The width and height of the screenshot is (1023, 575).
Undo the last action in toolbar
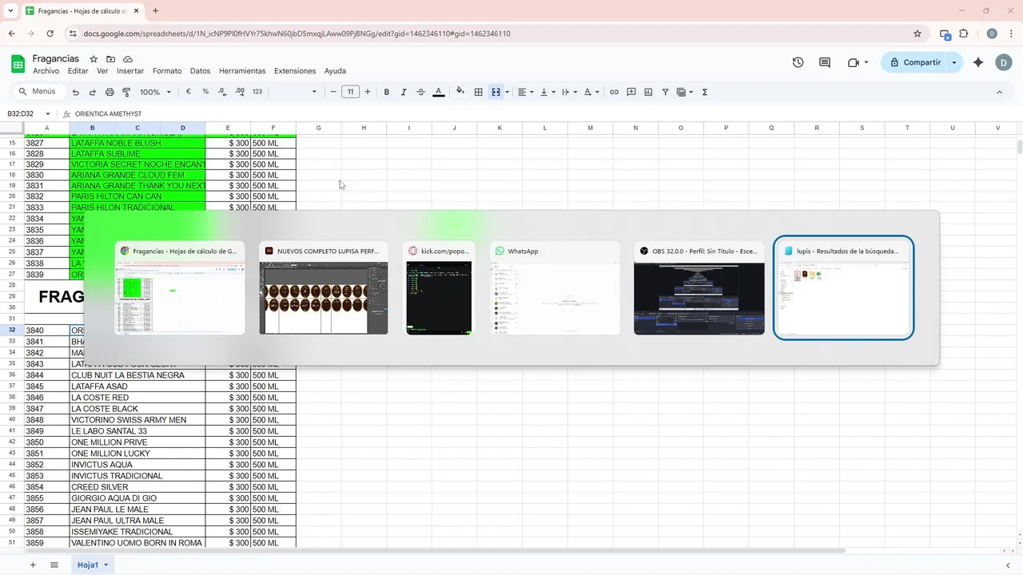tap(75, 92)
